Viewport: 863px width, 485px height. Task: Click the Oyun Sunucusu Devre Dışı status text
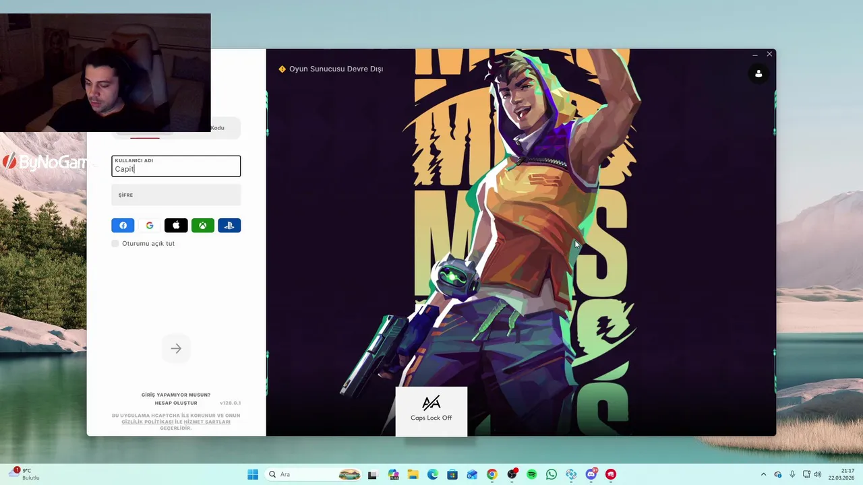336,69
